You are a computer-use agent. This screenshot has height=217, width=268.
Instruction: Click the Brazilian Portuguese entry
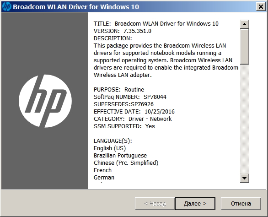(x=120, y=156)
